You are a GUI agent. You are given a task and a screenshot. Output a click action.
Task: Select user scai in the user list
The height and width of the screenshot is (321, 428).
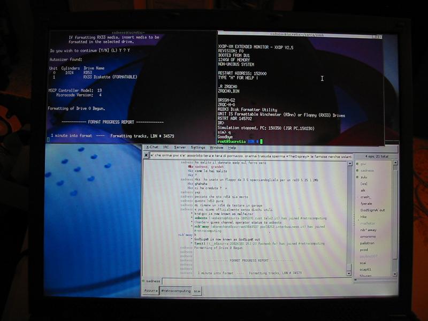pos(363,263)
